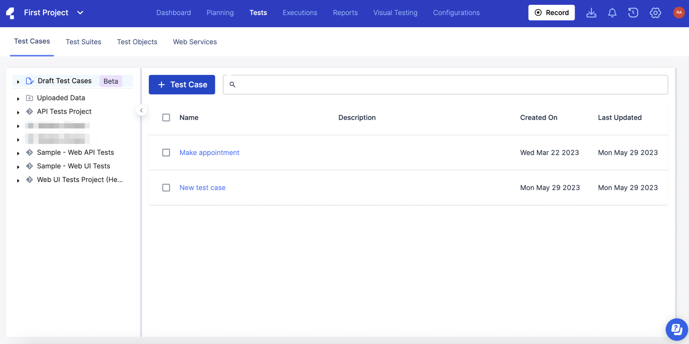
Task: Open the RA user avatar menu
Action: coord(679,13)
